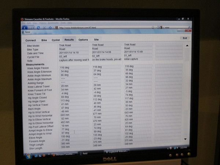Screen dimensions: 220x165
Task: Click the 'Hip to Wrist Horizontal' label
Action: [x=40, y=116]
